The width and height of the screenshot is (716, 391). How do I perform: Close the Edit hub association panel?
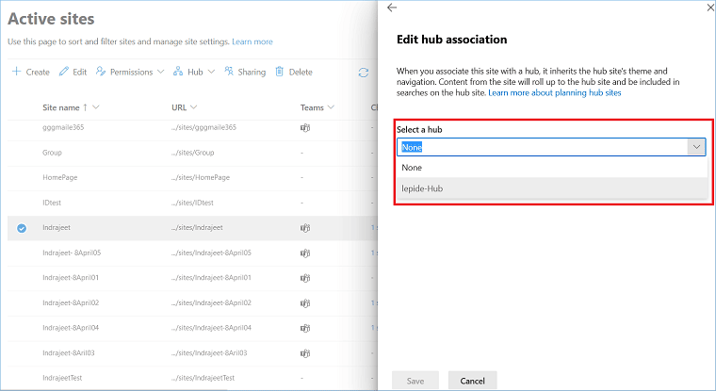(x=706, y=8)
